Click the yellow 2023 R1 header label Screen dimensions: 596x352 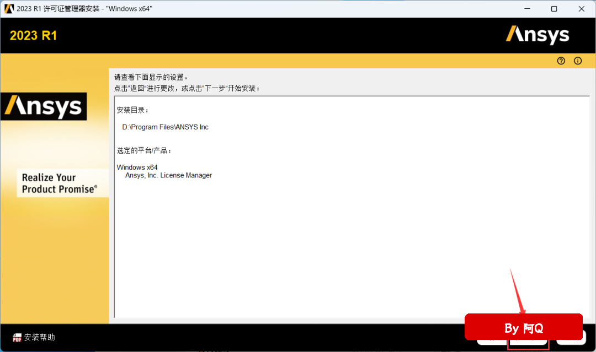point(33,36)
